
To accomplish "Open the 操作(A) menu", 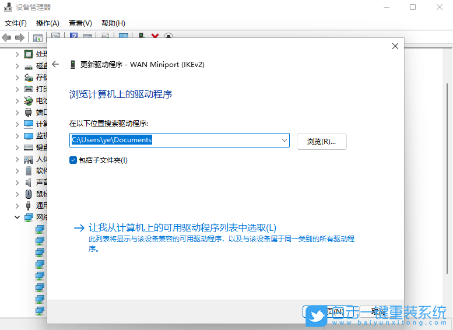I will tap(48, 23).
